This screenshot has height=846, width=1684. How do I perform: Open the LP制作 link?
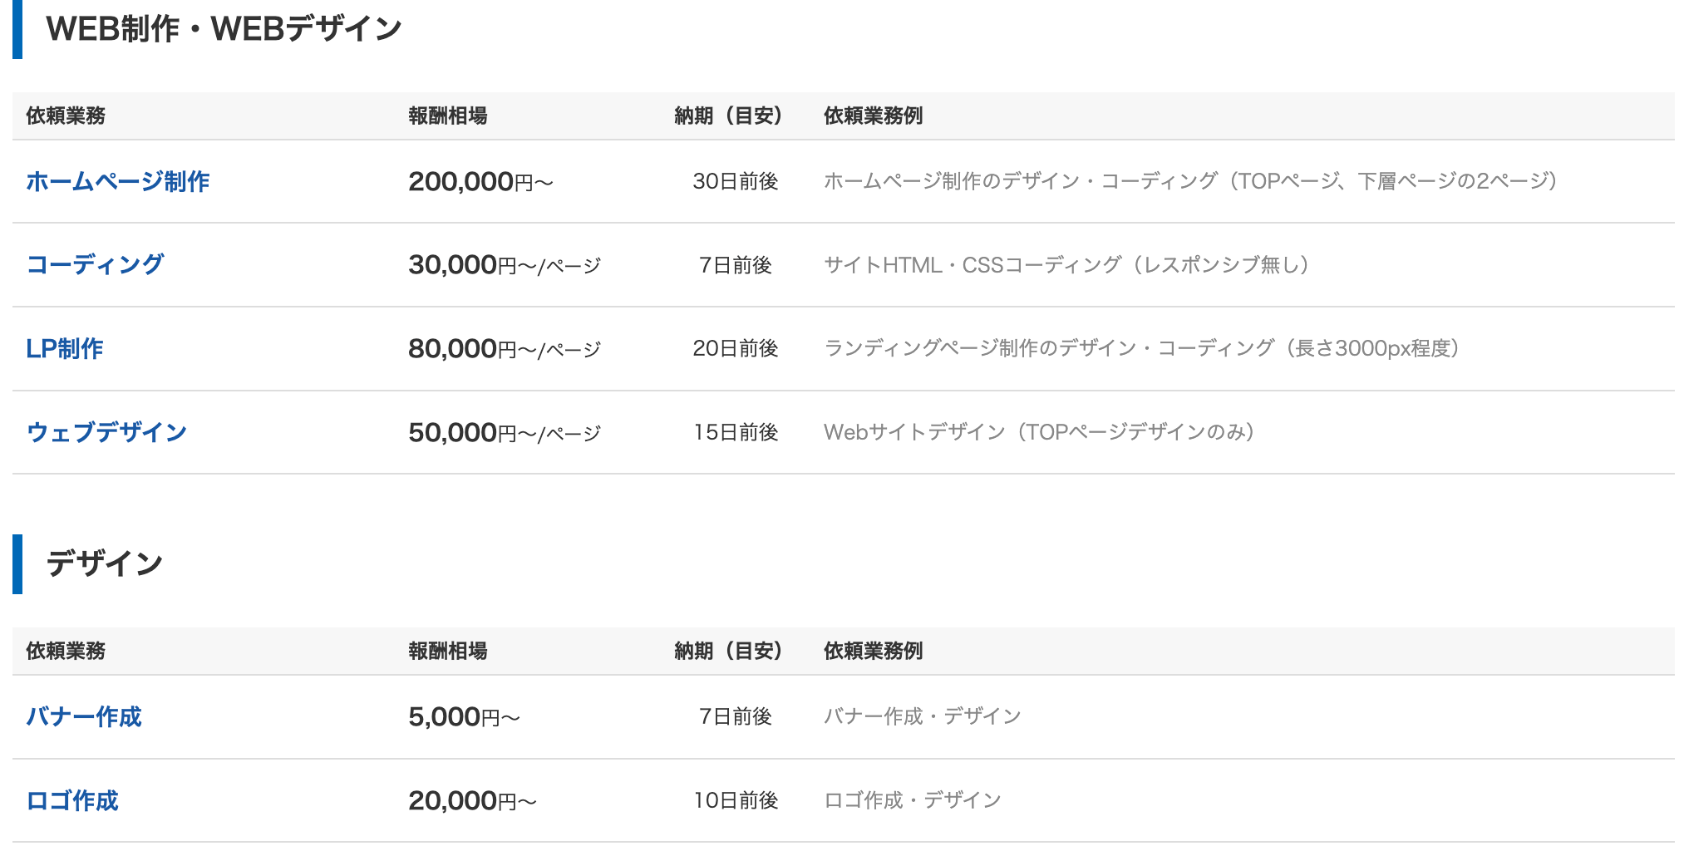pos(65,348)
